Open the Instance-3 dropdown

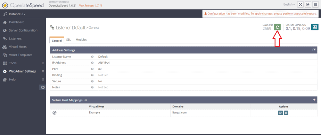coord(17,14)
